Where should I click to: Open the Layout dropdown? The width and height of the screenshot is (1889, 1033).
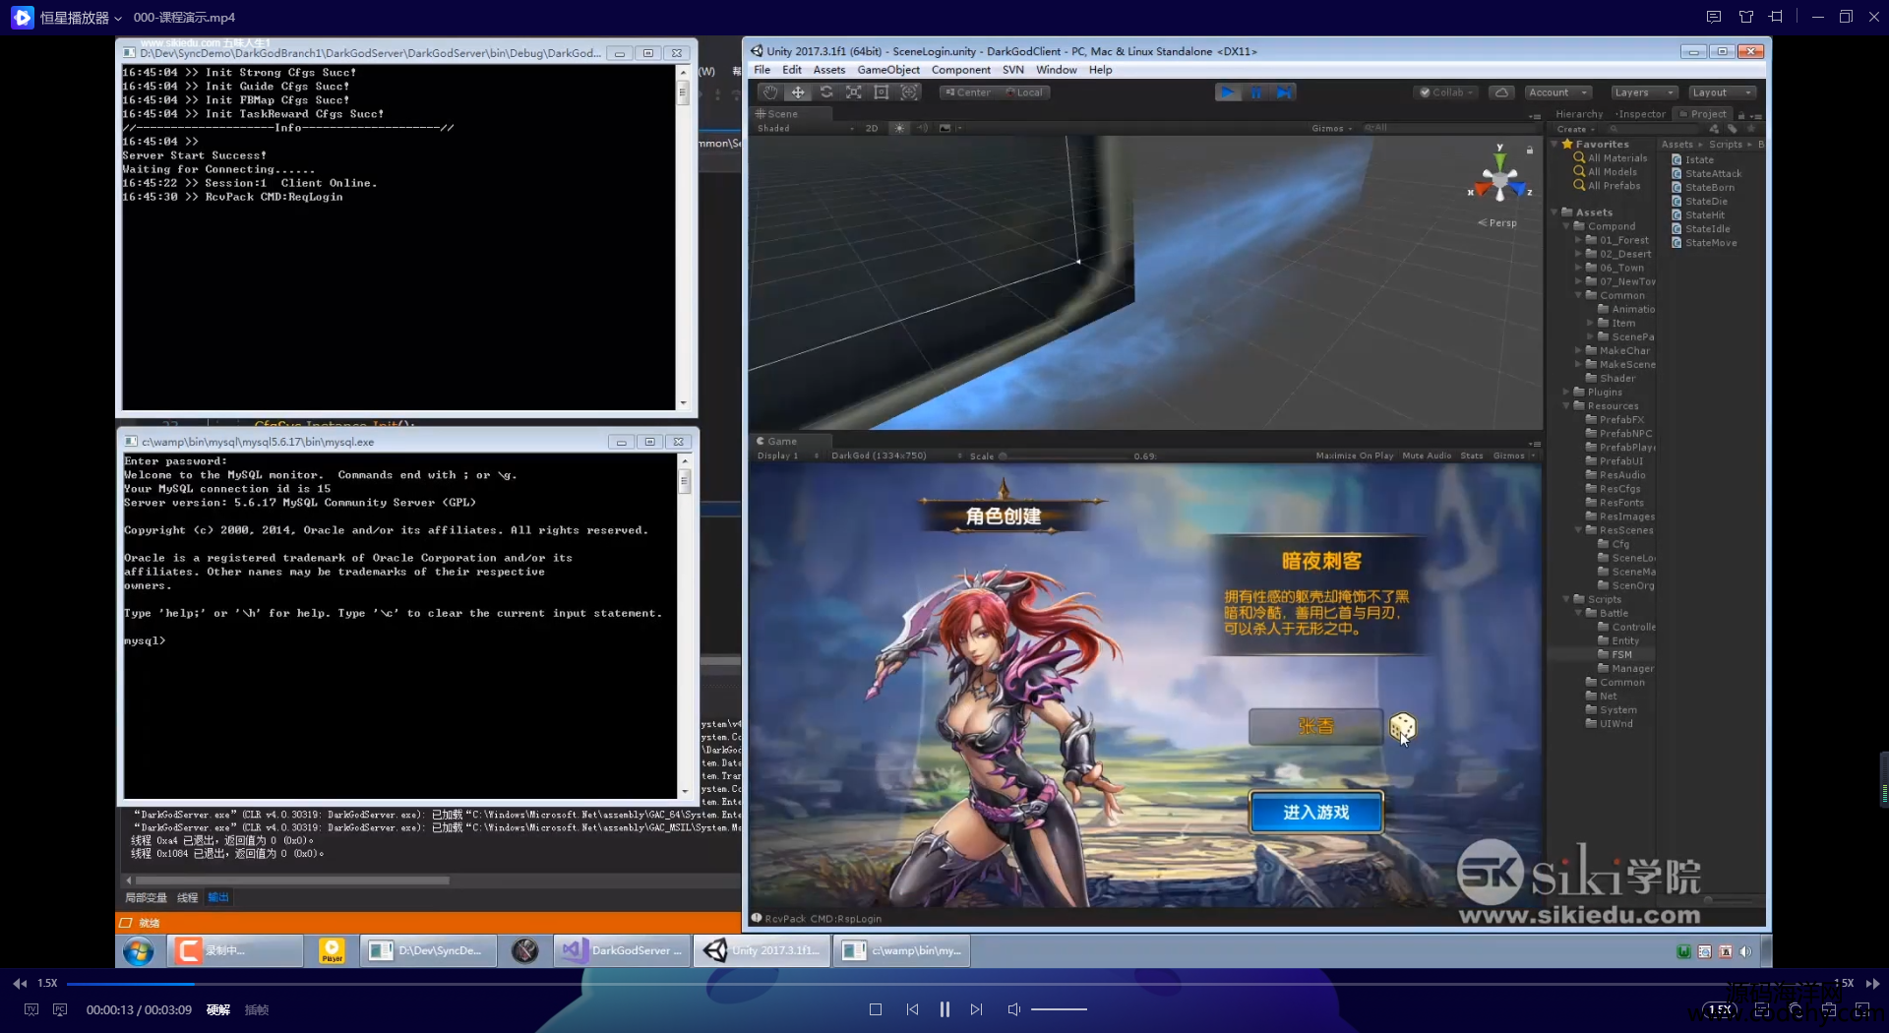click(1722, 92)
